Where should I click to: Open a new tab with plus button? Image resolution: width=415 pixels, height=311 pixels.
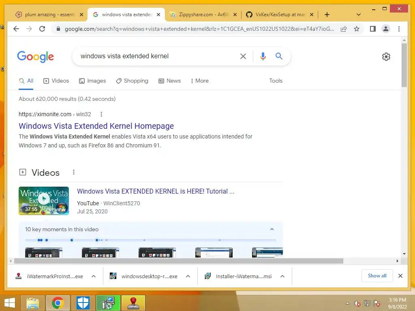(x=327, y=15)
